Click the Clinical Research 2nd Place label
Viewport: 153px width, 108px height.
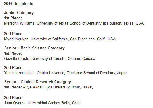point(14,98)
